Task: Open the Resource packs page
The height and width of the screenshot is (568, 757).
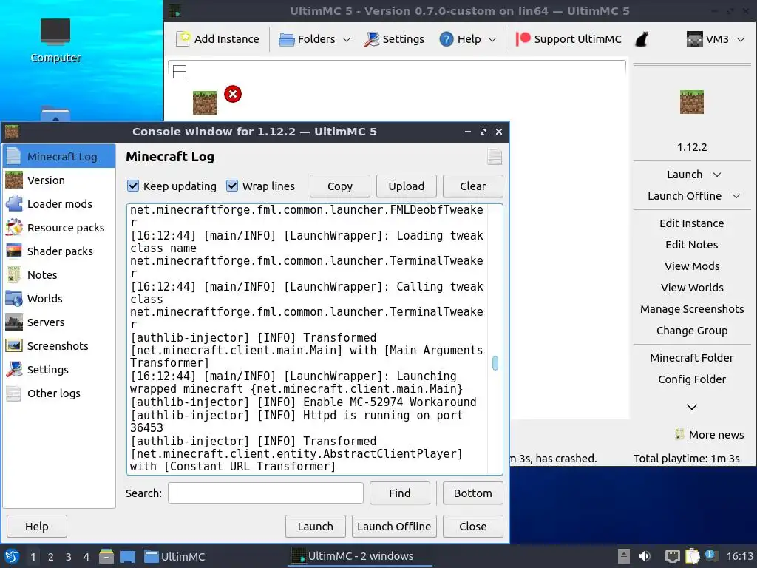Action: tap(59, 228)
